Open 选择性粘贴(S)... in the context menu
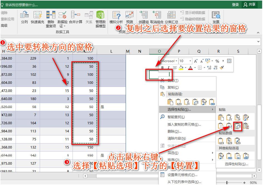Screen dimensions: 263x185 pyautogui.click(x=187, y=109)
